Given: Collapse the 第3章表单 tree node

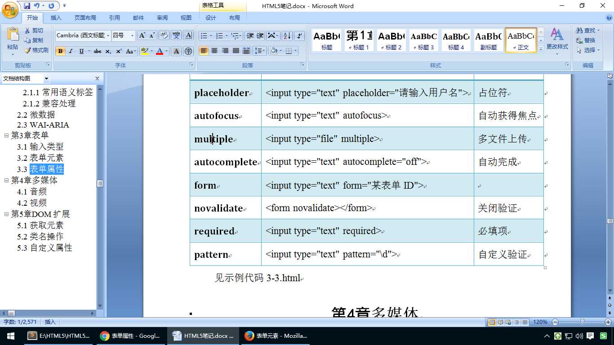Looking at the screenshot, I should tap(6, 135).
